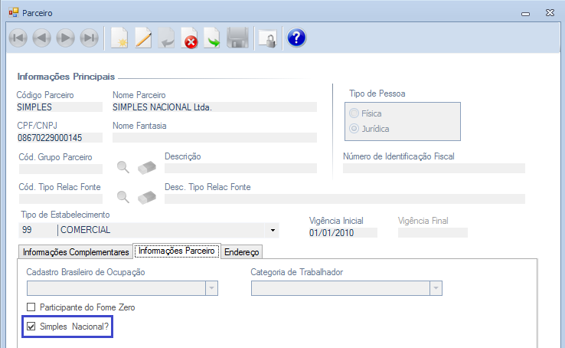Click the Parceiro window title icon
This screenshot has width=565, height=348.
pos(13,13)
